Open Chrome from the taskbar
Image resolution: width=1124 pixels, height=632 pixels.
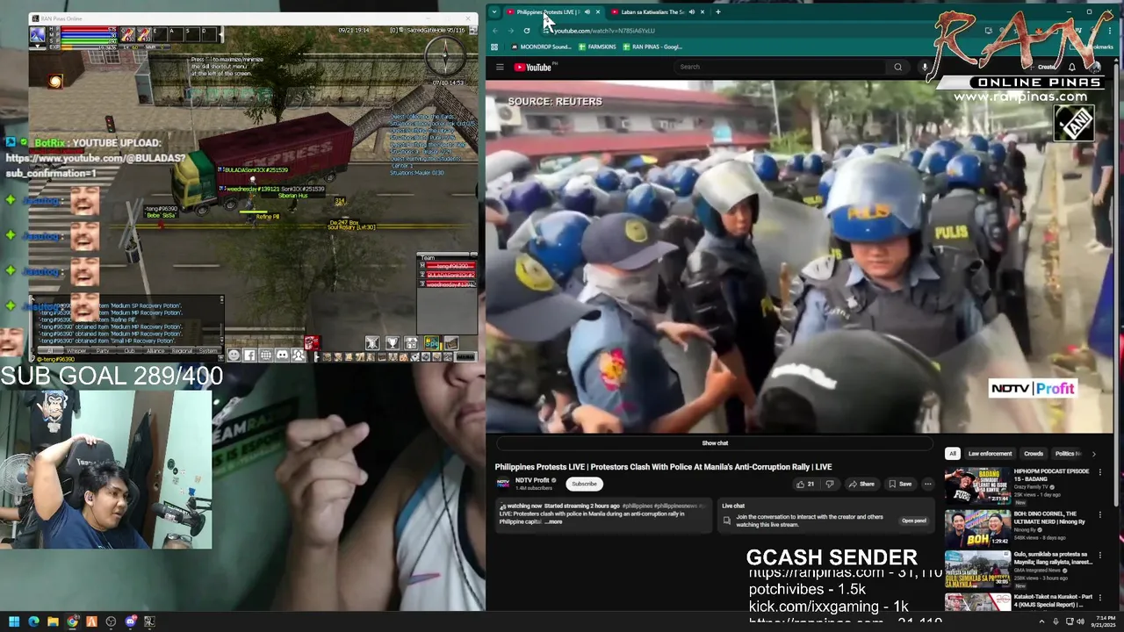(72, 621)
